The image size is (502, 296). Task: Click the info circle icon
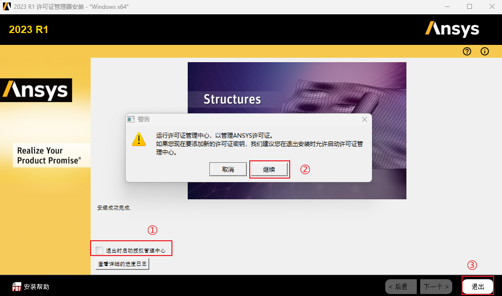pyautogui.click(x=484, y=51)
